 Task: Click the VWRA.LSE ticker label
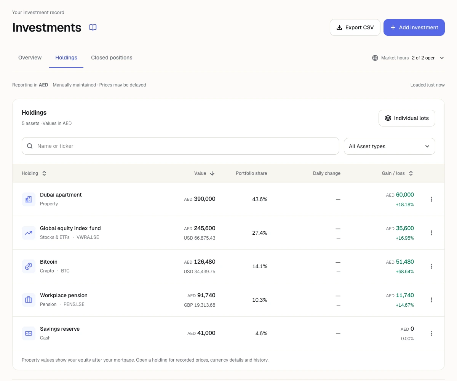click(88, 237)
